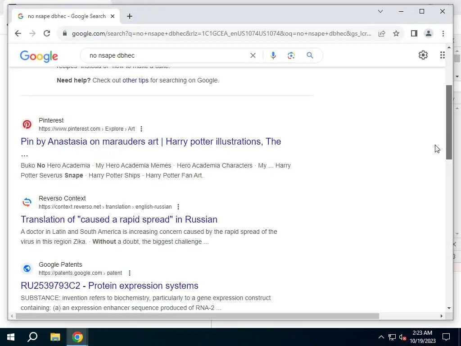461x346 pixels.
Task: Open the Chrome side panel icon
Action: pos(414,33)
